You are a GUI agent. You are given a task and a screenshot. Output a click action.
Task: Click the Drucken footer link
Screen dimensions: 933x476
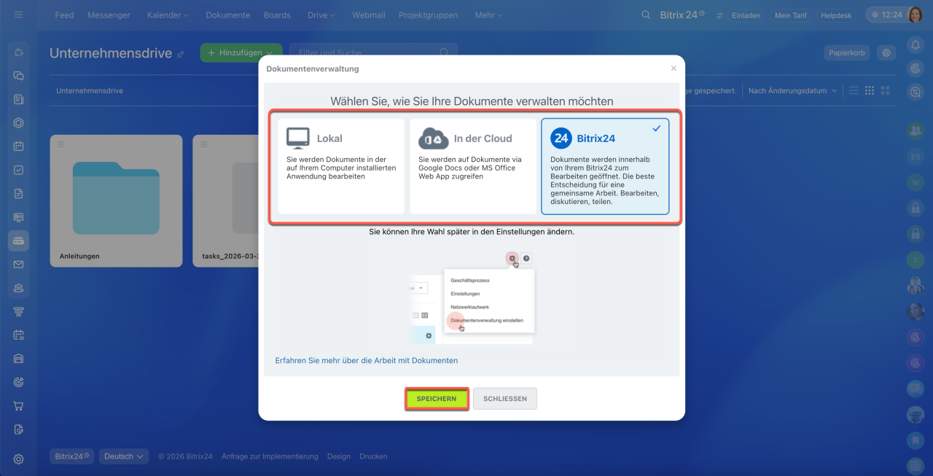click(373, 456)
